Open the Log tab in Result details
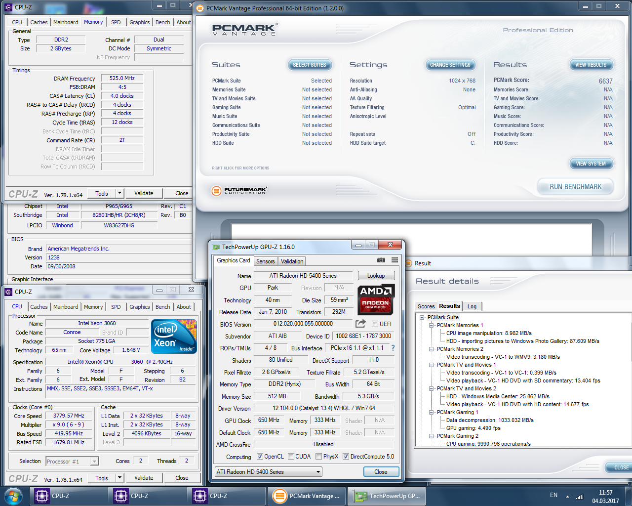This screenshot has height=506, width=632. (472, 306)
